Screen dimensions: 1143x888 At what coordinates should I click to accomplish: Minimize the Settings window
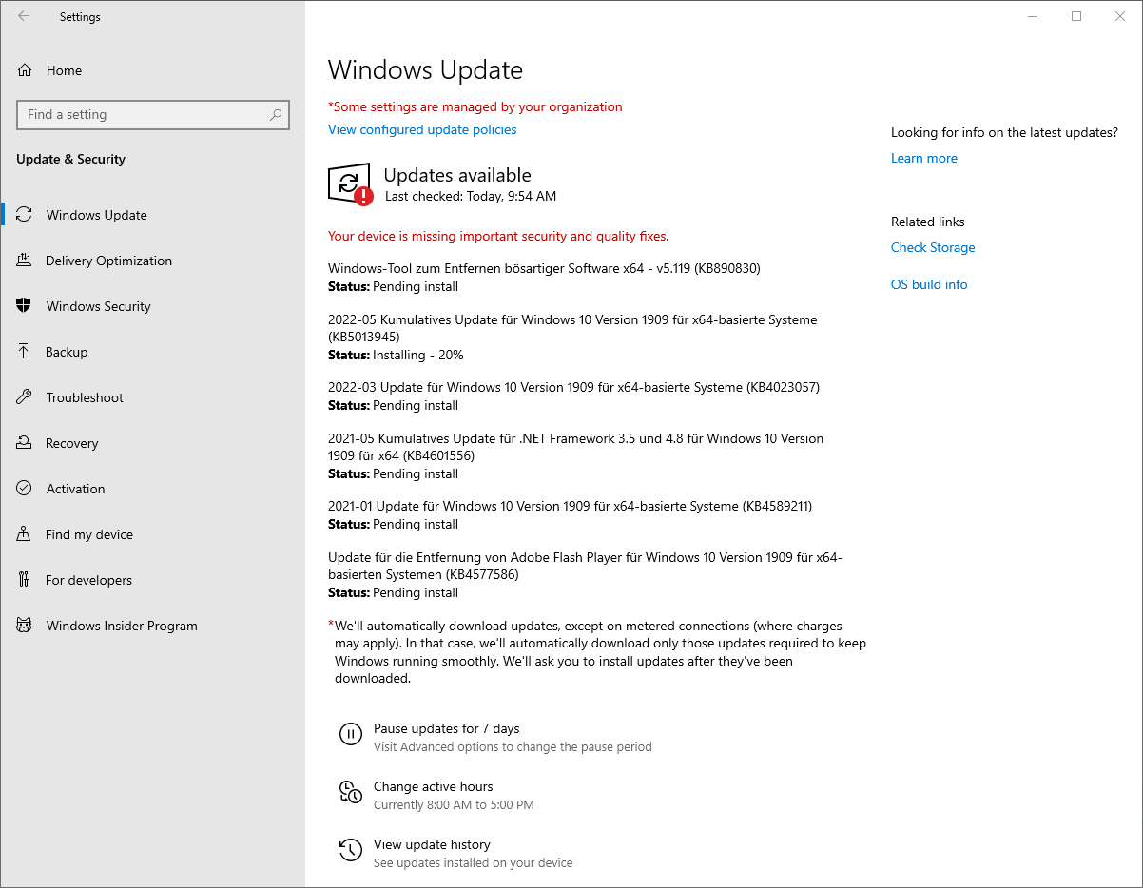1034,16
